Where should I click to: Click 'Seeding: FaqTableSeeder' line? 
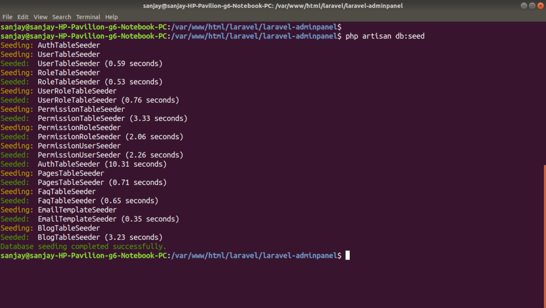point(48,191)
